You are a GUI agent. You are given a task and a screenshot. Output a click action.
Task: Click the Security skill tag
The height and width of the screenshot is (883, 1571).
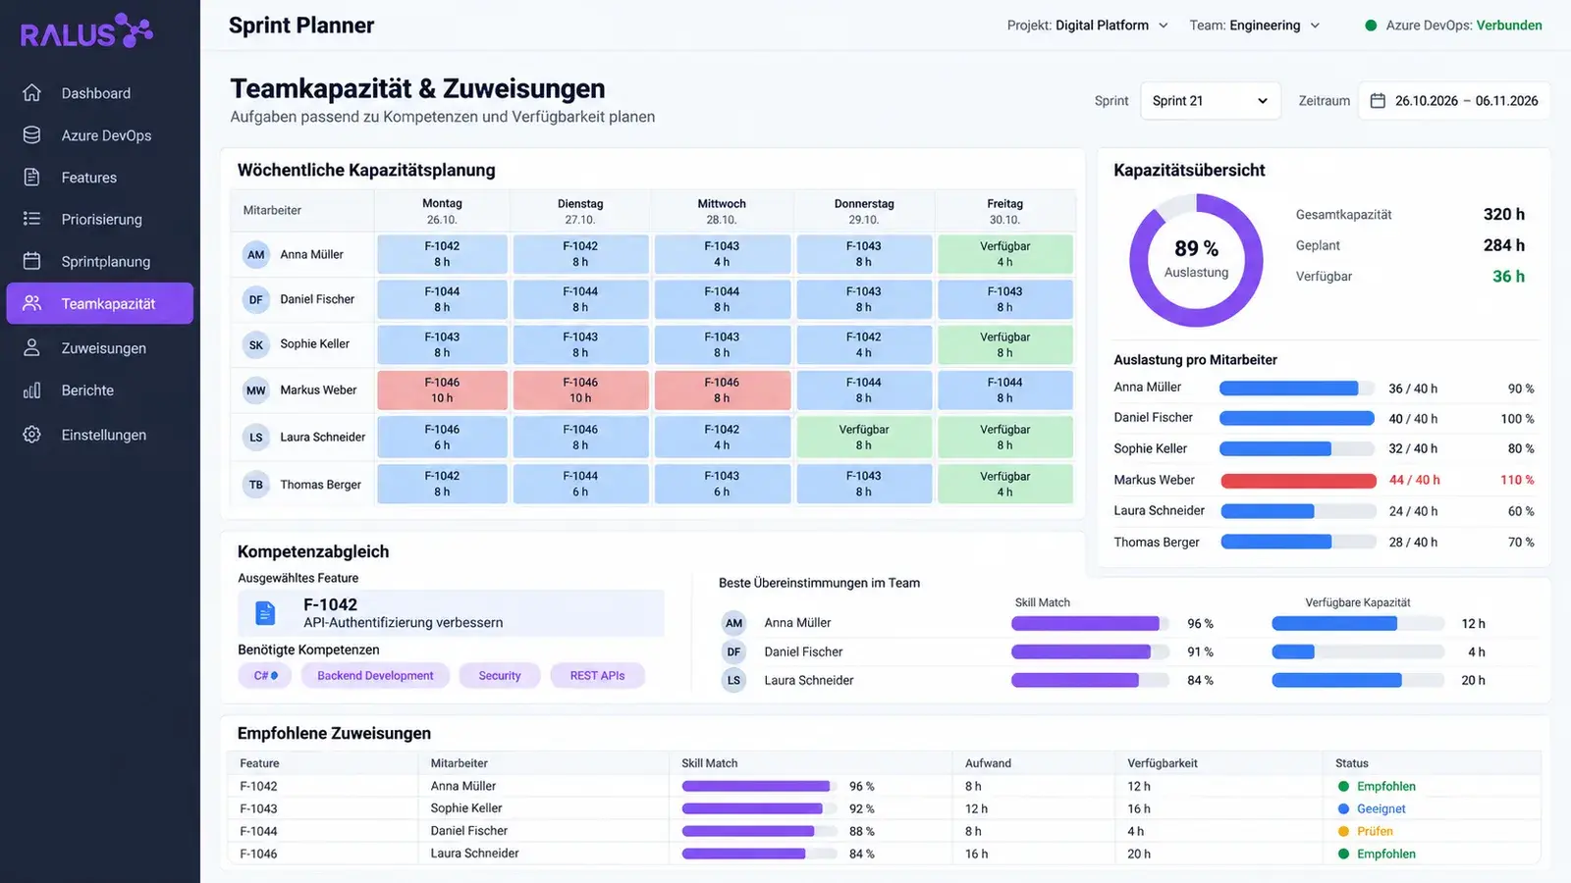click(x=500, y=676)
